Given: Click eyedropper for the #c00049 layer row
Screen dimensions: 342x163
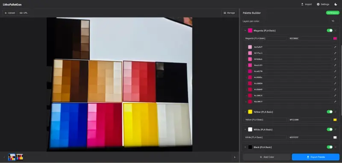Looking at the screenshot, I should click(335, 89).
